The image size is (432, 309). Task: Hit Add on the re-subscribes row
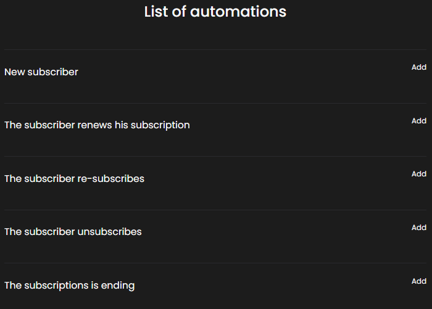click(x=419, y=174)
